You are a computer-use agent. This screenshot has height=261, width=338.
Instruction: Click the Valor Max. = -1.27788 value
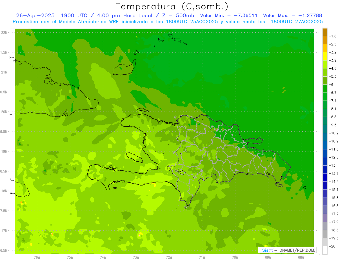(292, 15)
